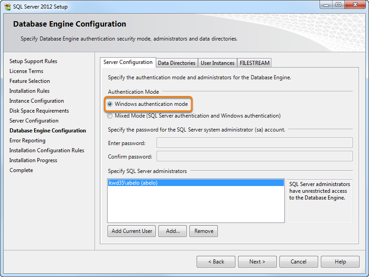Click SQL Server administrators description text
369x277 pixels.
click(x=319, y=191)
